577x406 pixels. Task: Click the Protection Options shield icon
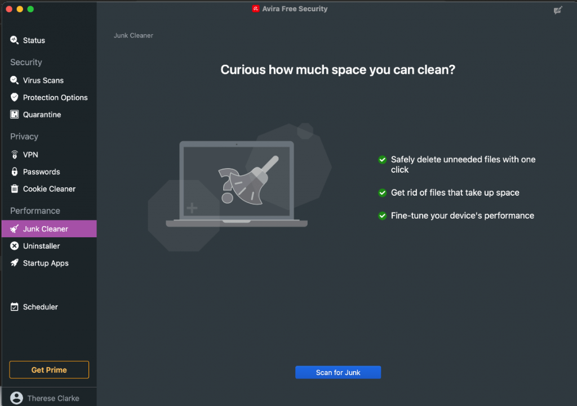(14, 97)
